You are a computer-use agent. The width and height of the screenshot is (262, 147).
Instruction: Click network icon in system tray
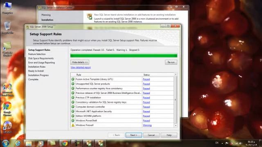236,143
